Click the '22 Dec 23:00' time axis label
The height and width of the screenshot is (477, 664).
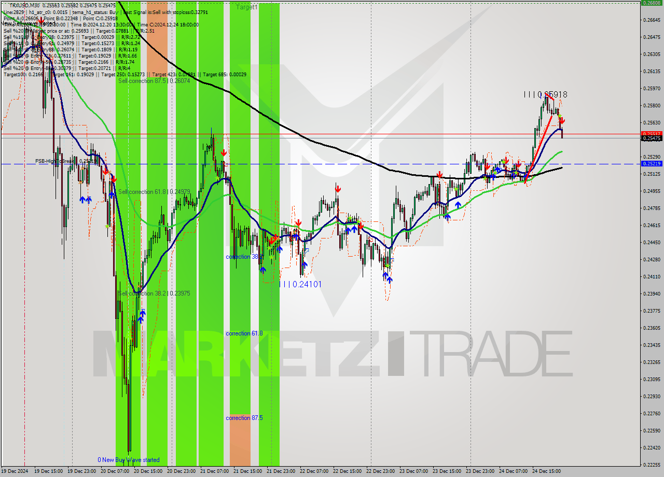pos(380,471)
